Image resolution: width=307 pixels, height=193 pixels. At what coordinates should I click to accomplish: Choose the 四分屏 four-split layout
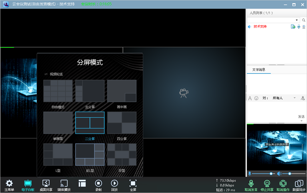(x=122, y=123)
